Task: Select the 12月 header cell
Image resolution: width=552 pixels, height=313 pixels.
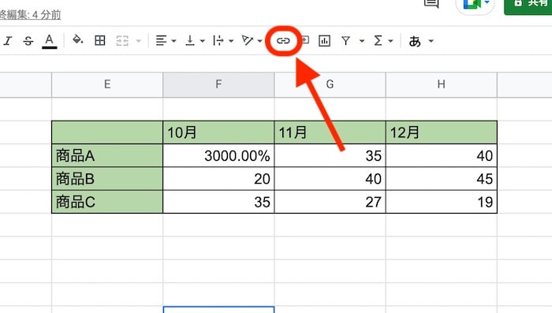Action: [441, 132]
